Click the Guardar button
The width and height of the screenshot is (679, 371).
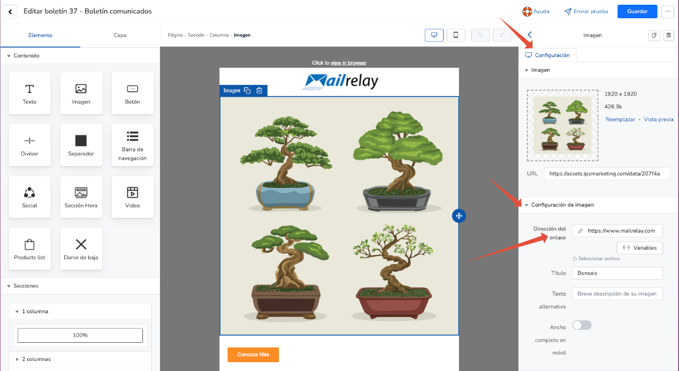tap(637, 11)
